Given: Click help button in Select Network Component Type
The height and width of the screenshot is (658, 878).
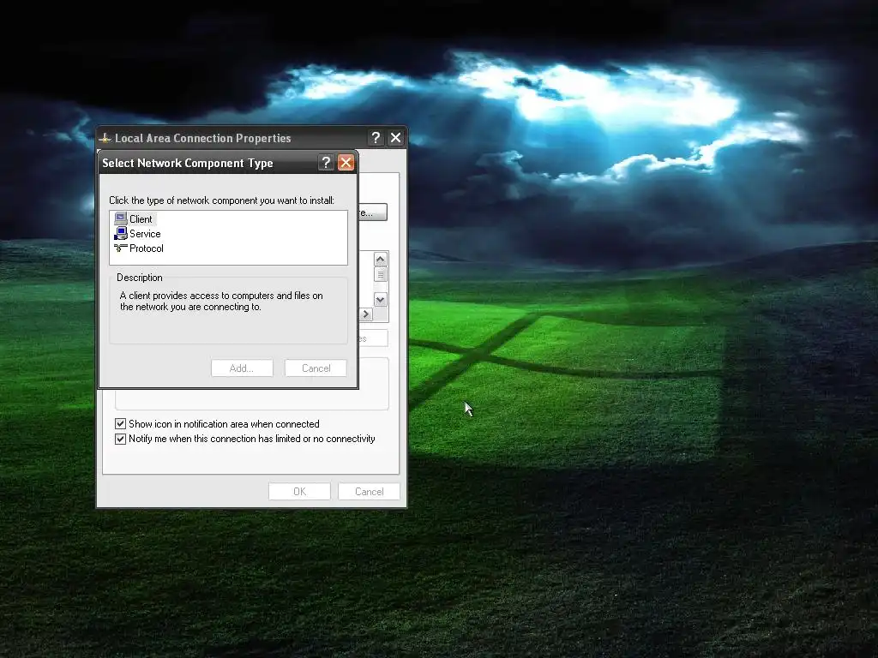Looking at the screenshot, I should [x=326, y=162].
